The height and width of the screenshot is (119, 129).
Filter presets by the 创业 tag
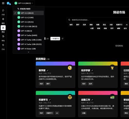tap(105, 28)
